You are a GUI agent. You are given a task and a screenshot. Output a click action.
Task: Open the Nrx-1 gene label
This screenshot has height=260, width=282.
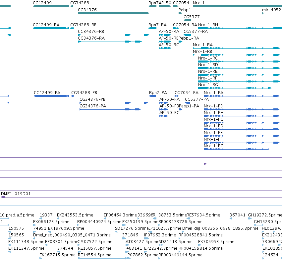tap(198, 3)
